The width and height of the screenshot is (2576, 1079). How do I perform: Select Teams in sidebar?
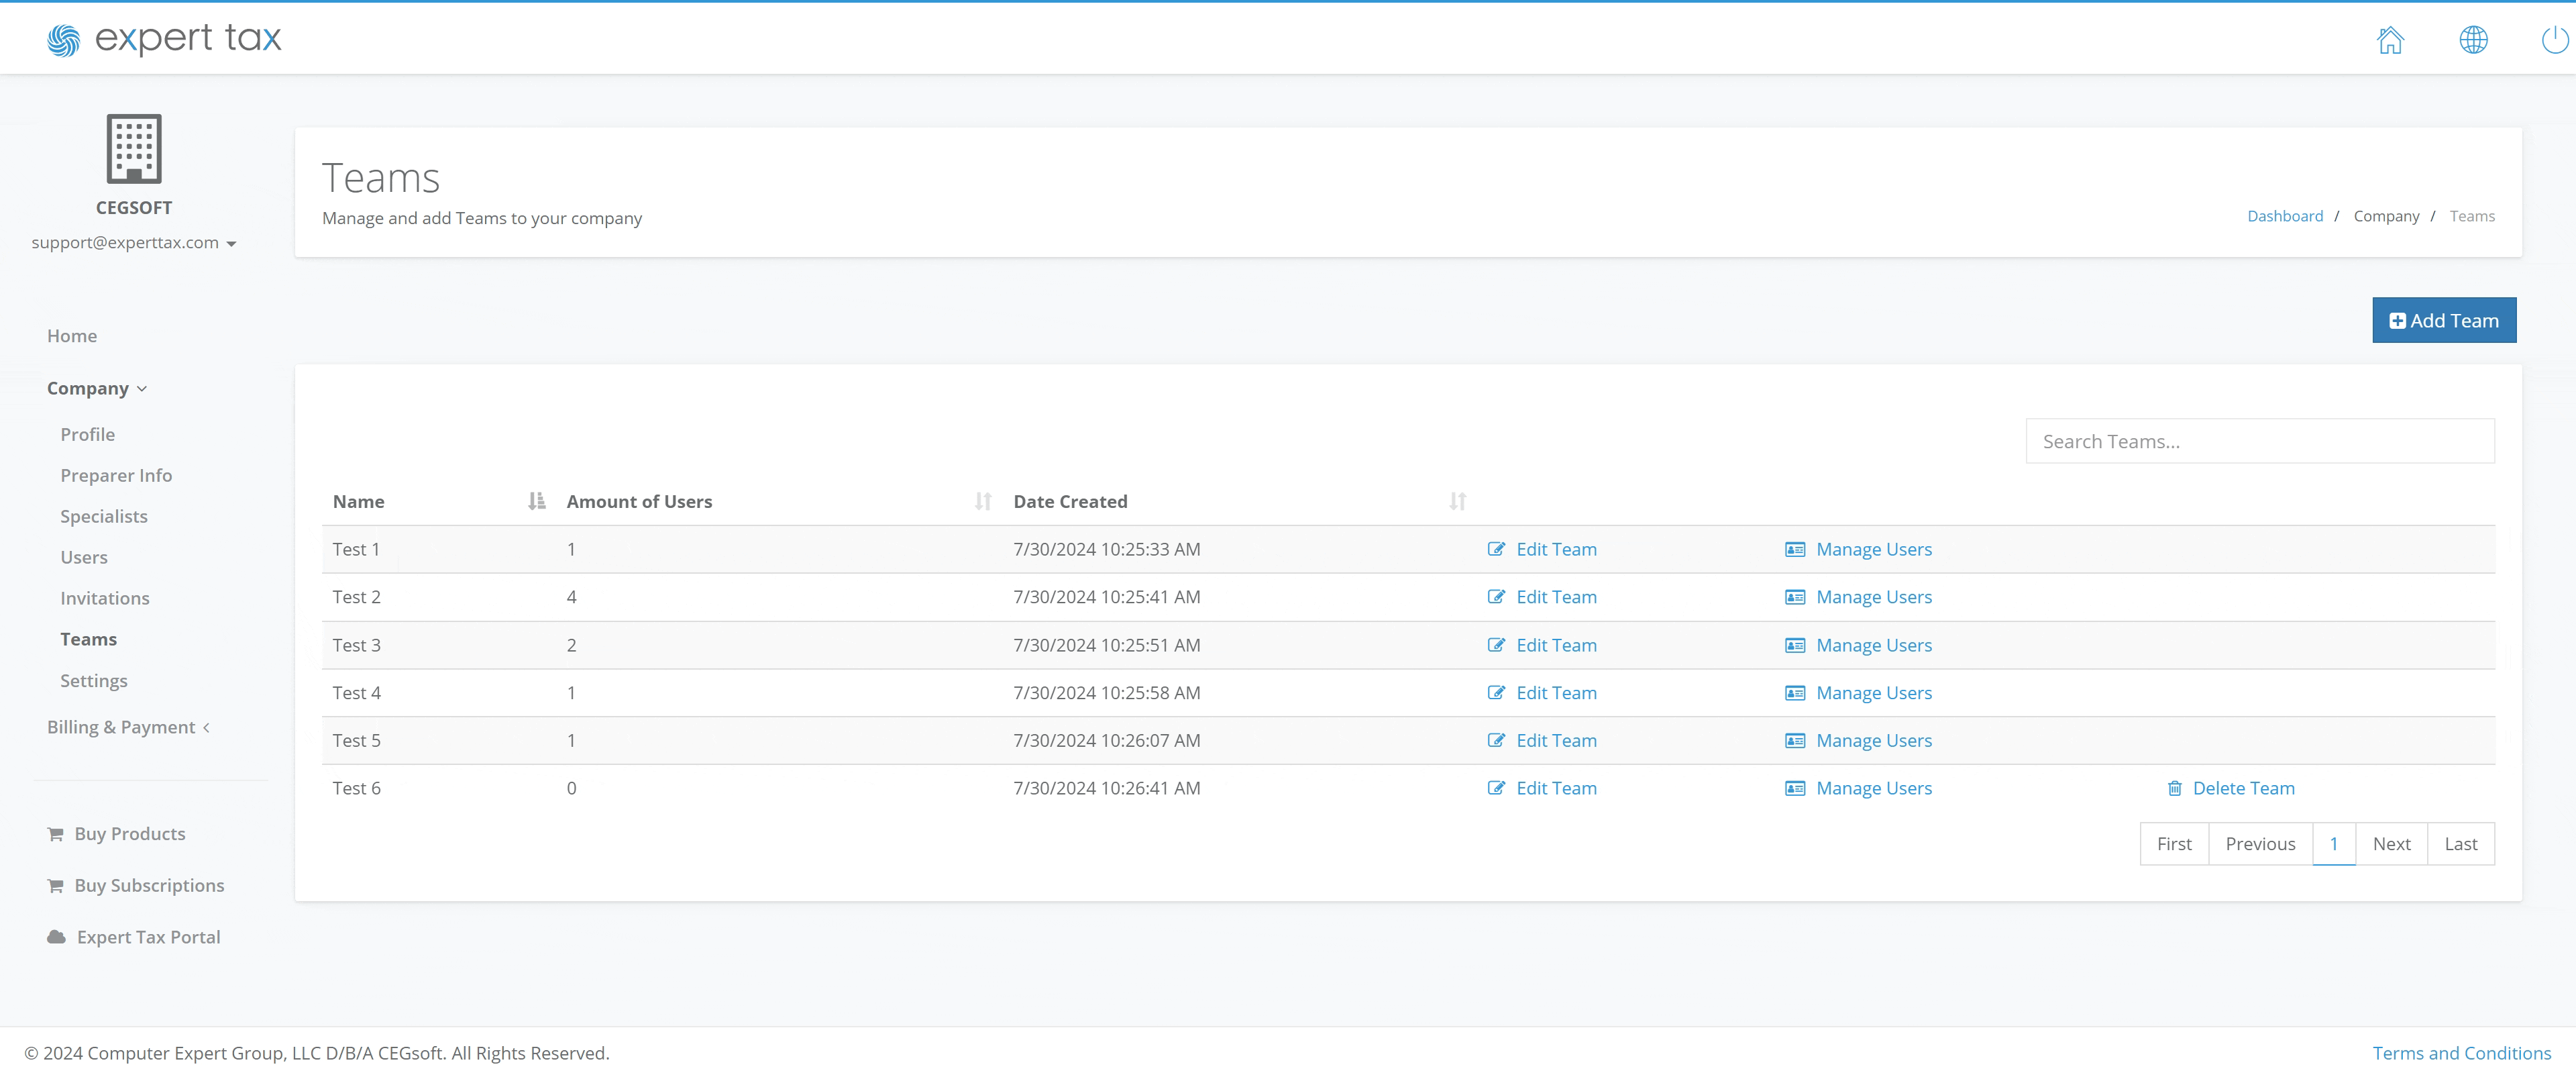pyautogui.click(x=88, y=639)
